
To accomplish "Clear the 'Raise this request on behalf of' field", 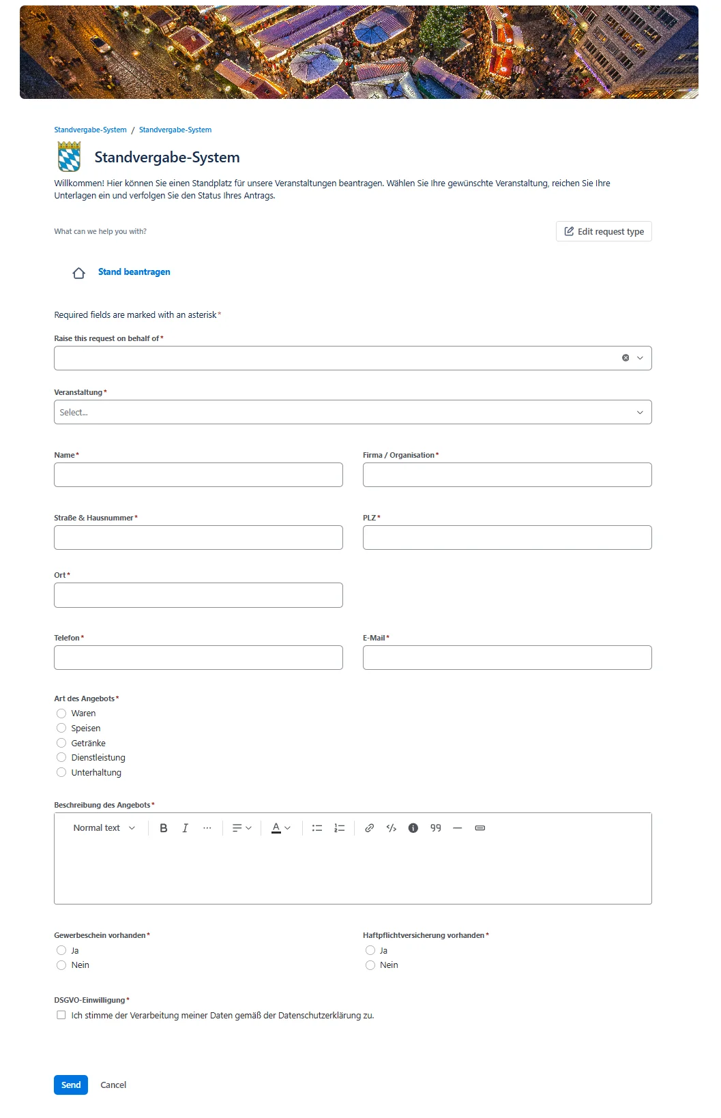I will coord(626,358).
